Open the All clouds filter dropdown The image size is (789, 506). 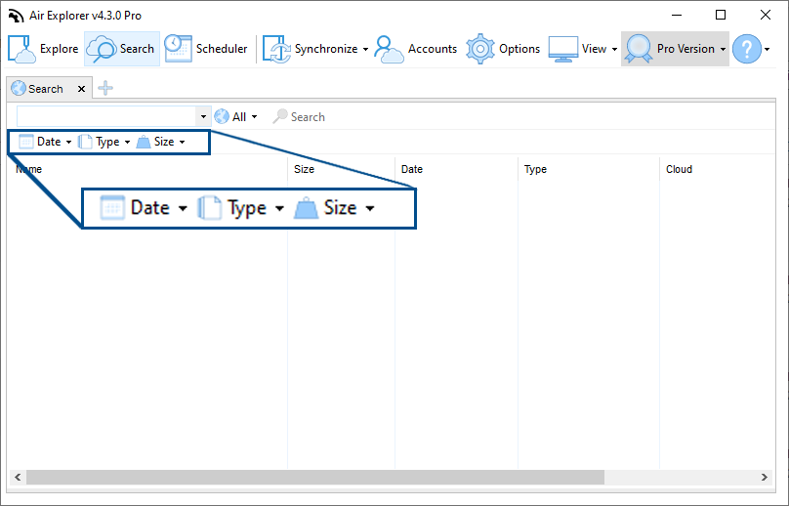(x=236, y=117)
